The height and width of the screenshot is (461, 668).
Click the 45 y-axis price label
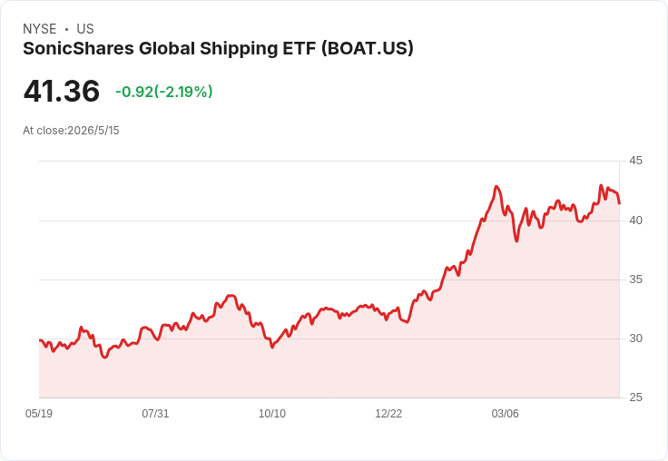635,161
